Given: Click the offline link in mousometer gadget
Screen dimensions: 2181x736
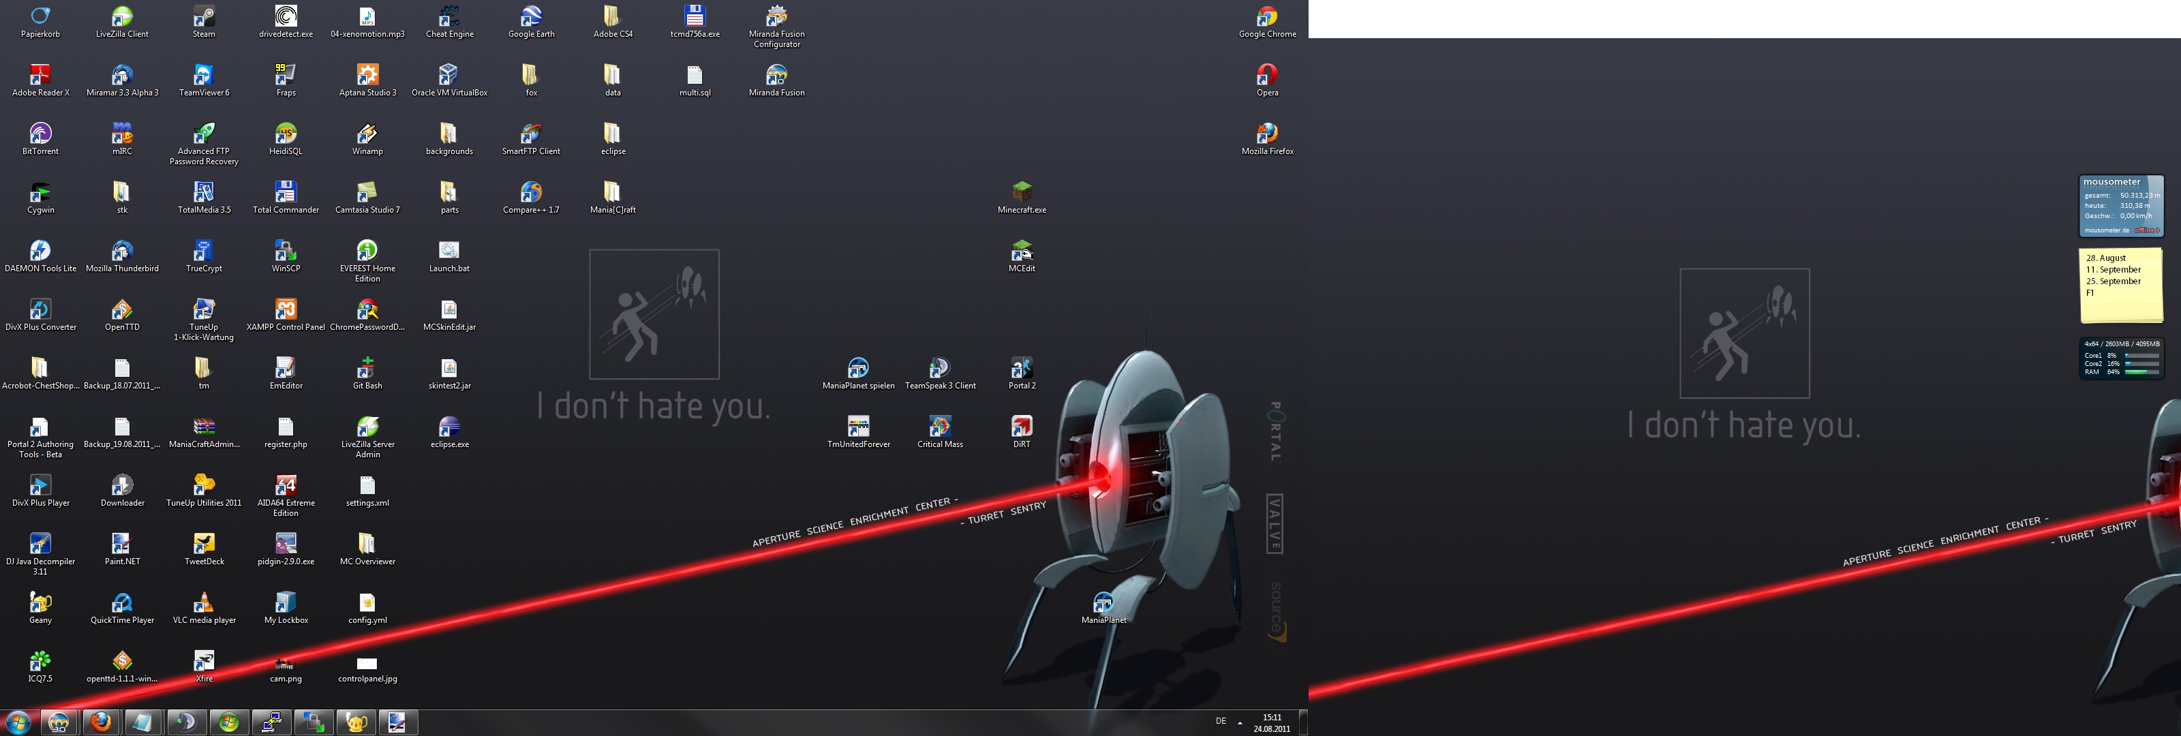Looking at the screenshot, I should pyautogui.click(x=2146, y=230).
